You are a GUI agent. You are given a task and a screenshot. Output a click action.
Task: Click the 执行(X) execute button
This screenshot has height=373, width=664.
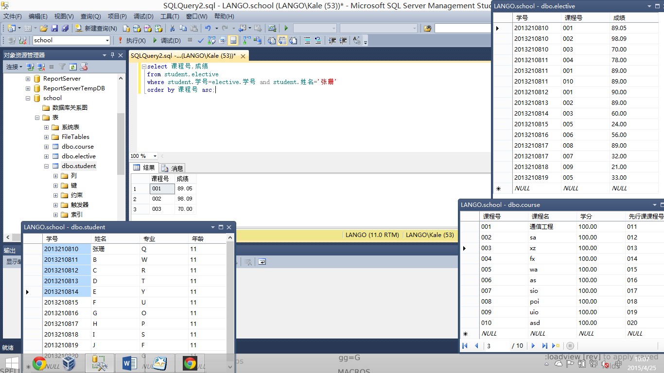[x=132, y=40]
